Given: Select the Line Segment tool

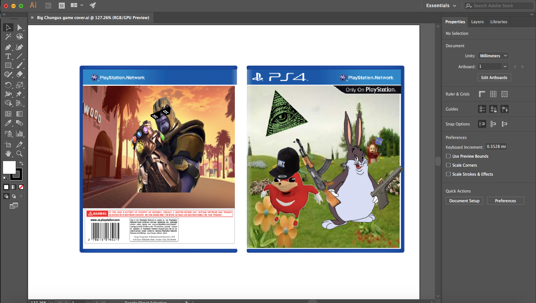Looking at the screenshot, I should pos(19,56).
